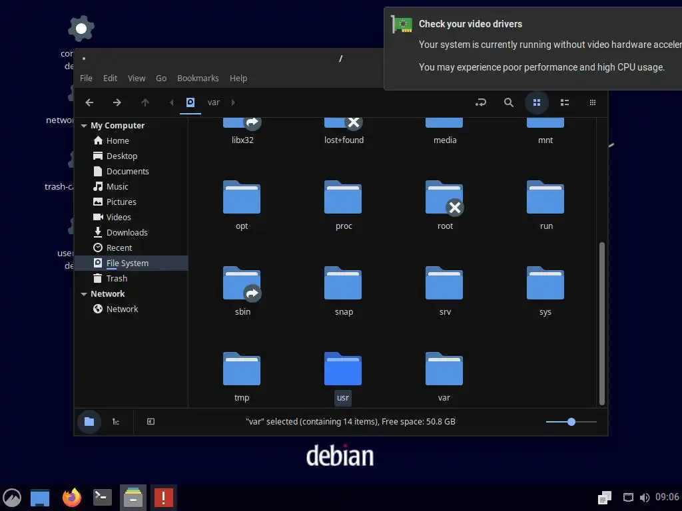Click the red warning taskbar icon
The image size is (682, 511).
coord(164,498)
